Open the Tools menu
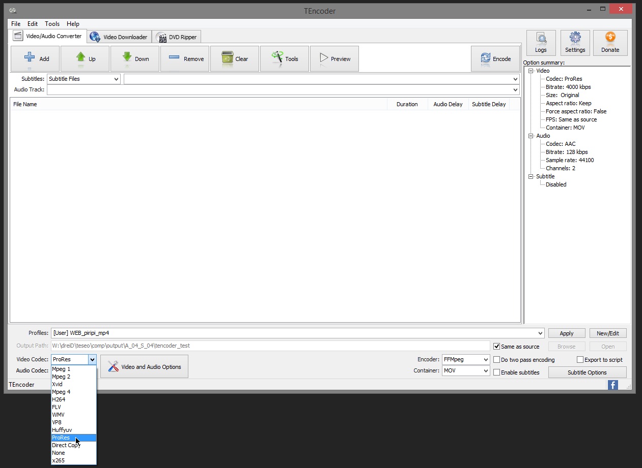 pyautogui.click(x=52, y=24)
